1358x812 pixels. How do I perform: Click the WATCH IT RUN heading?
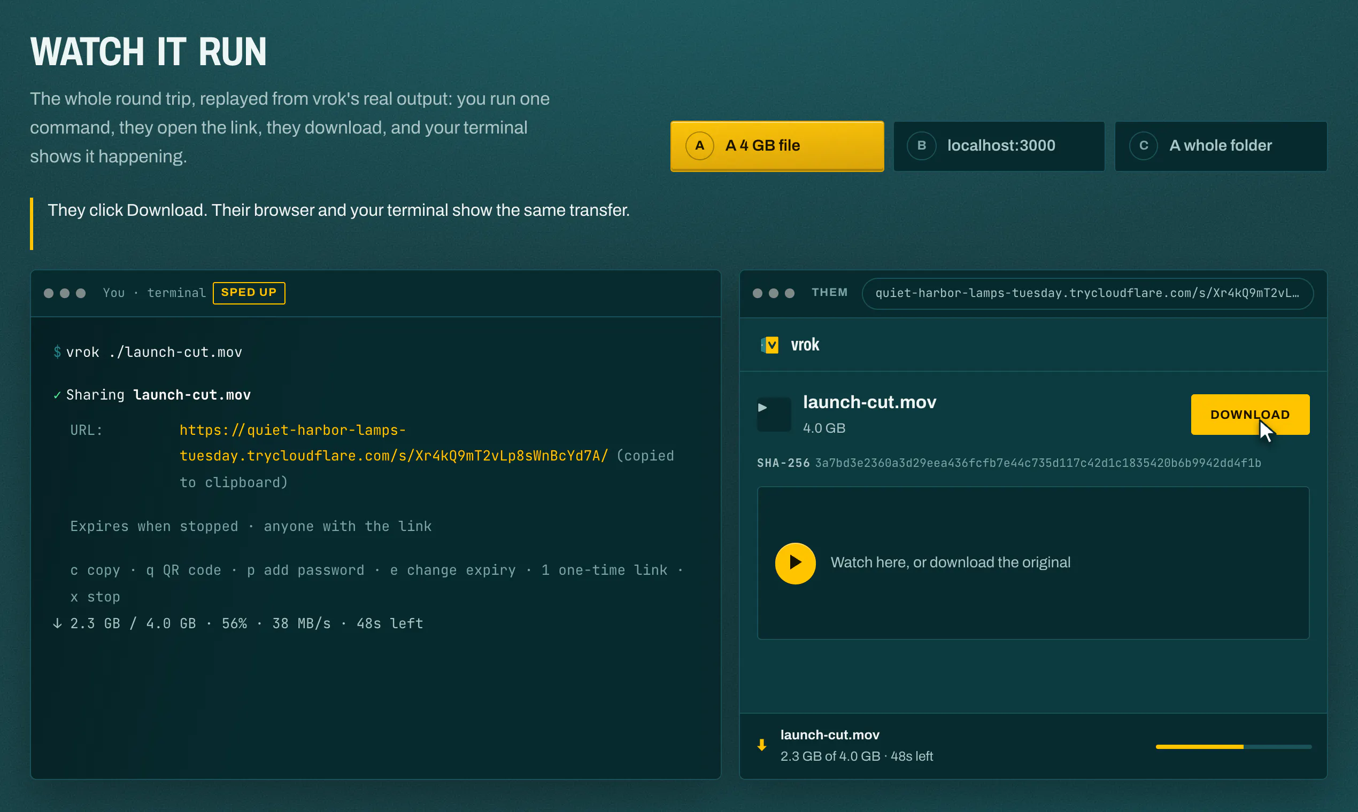tap(149, 52)
